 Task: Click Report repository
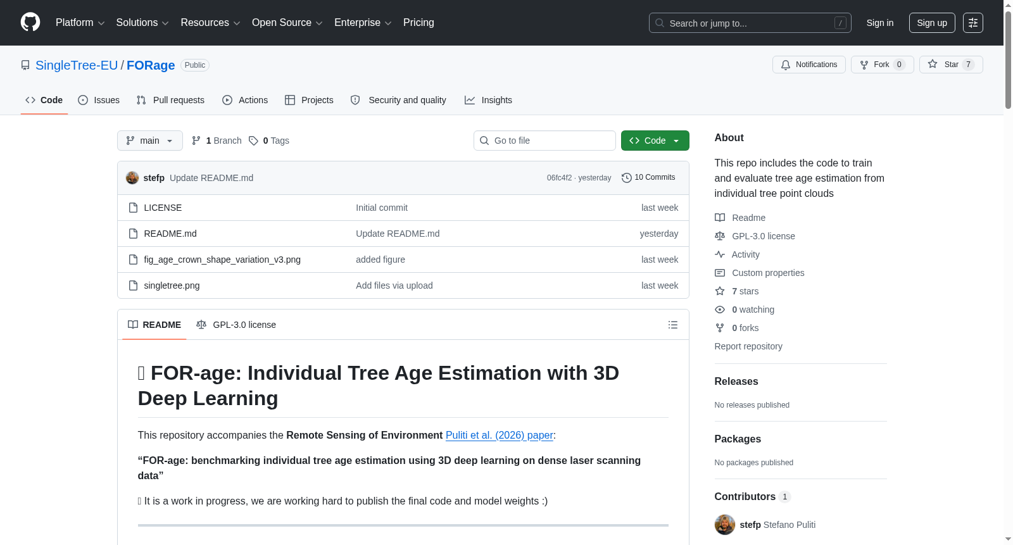pos(748,346)
